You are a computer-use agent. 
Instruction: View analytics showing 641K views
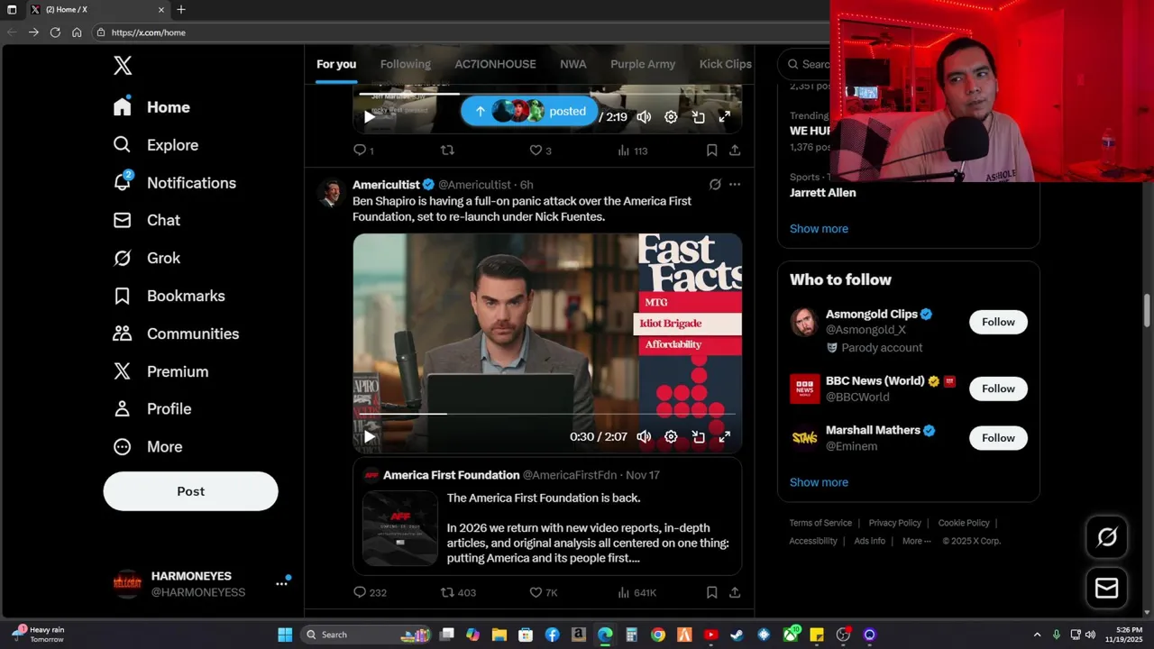(x=637, y=592)
